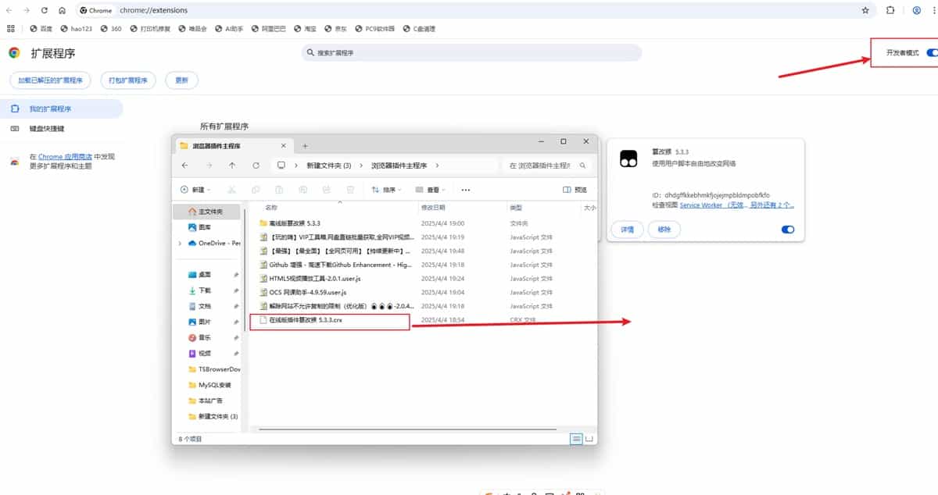Select the 在线版插件篡改猴 5.3.3.crx file
This screenshot has width=938, height=495.
(306, 321)
